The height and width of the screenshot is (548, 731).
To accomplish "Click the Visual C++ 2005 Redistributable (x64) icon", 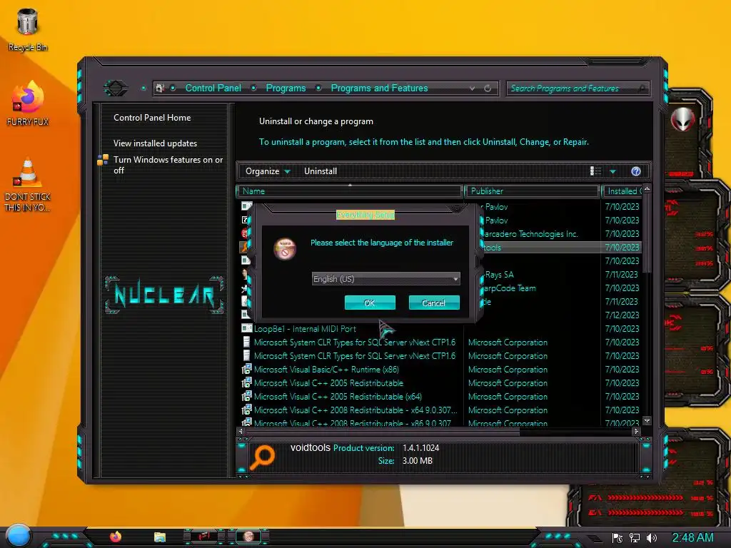I will 246,397.
